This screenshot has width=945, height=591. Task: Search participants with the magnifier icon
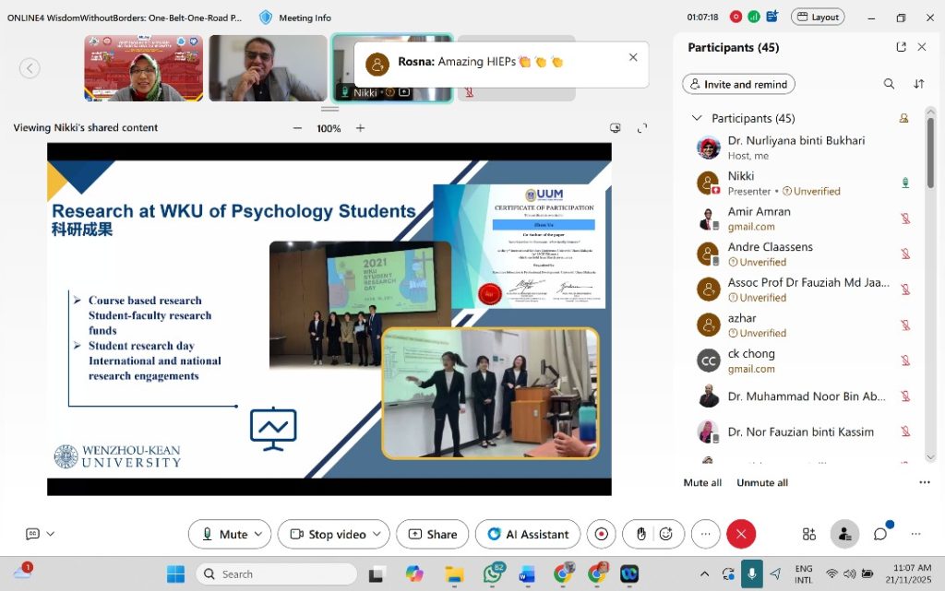coord(889,84)
